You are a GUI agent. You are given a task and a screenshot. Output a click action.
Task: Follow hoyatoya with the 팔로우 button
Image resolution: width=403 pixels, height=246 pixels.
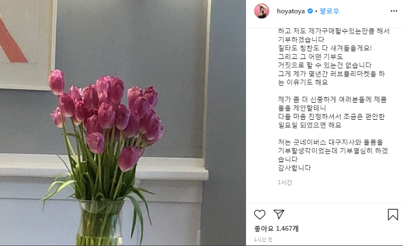[x=329, y=11]
